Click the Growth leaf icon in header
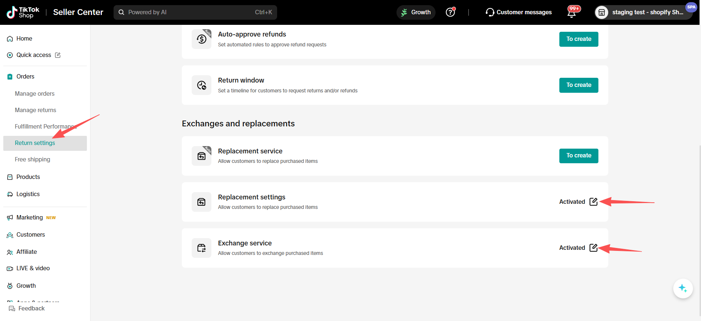 point(404,12)
